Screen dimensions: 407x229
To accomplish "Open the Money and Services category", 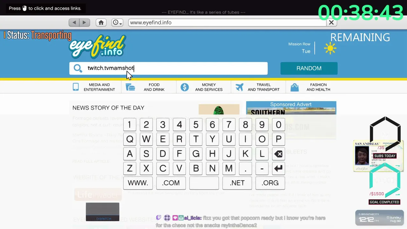I will 203,87.
